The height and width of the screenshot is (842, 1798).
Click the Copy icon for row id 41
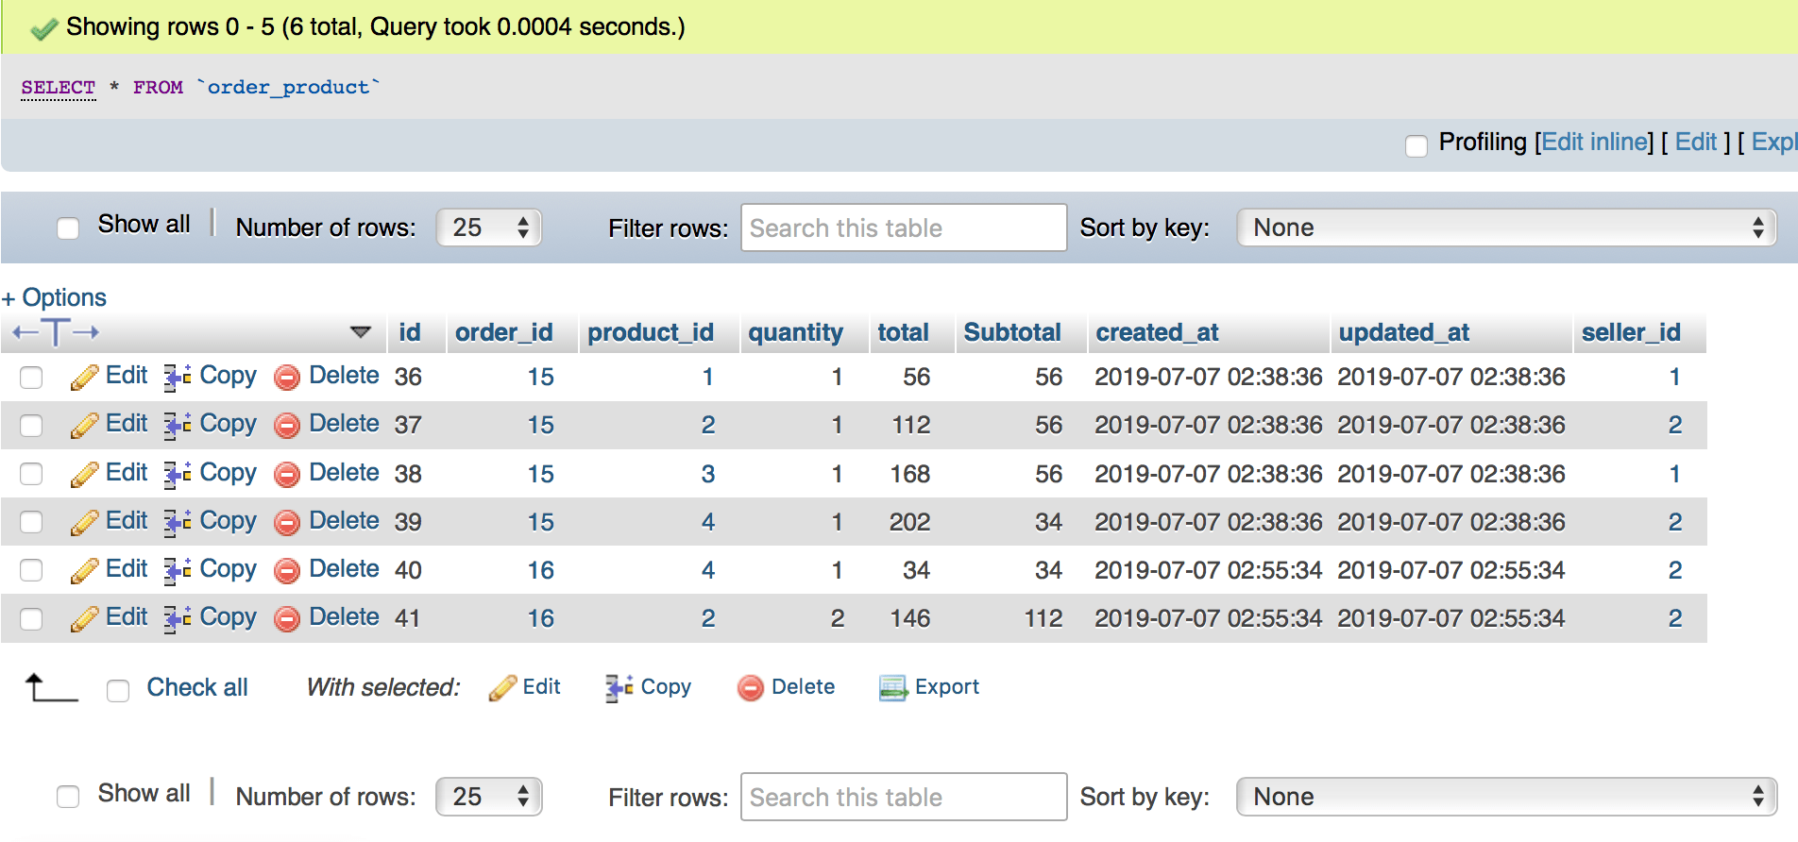point(178,618)
